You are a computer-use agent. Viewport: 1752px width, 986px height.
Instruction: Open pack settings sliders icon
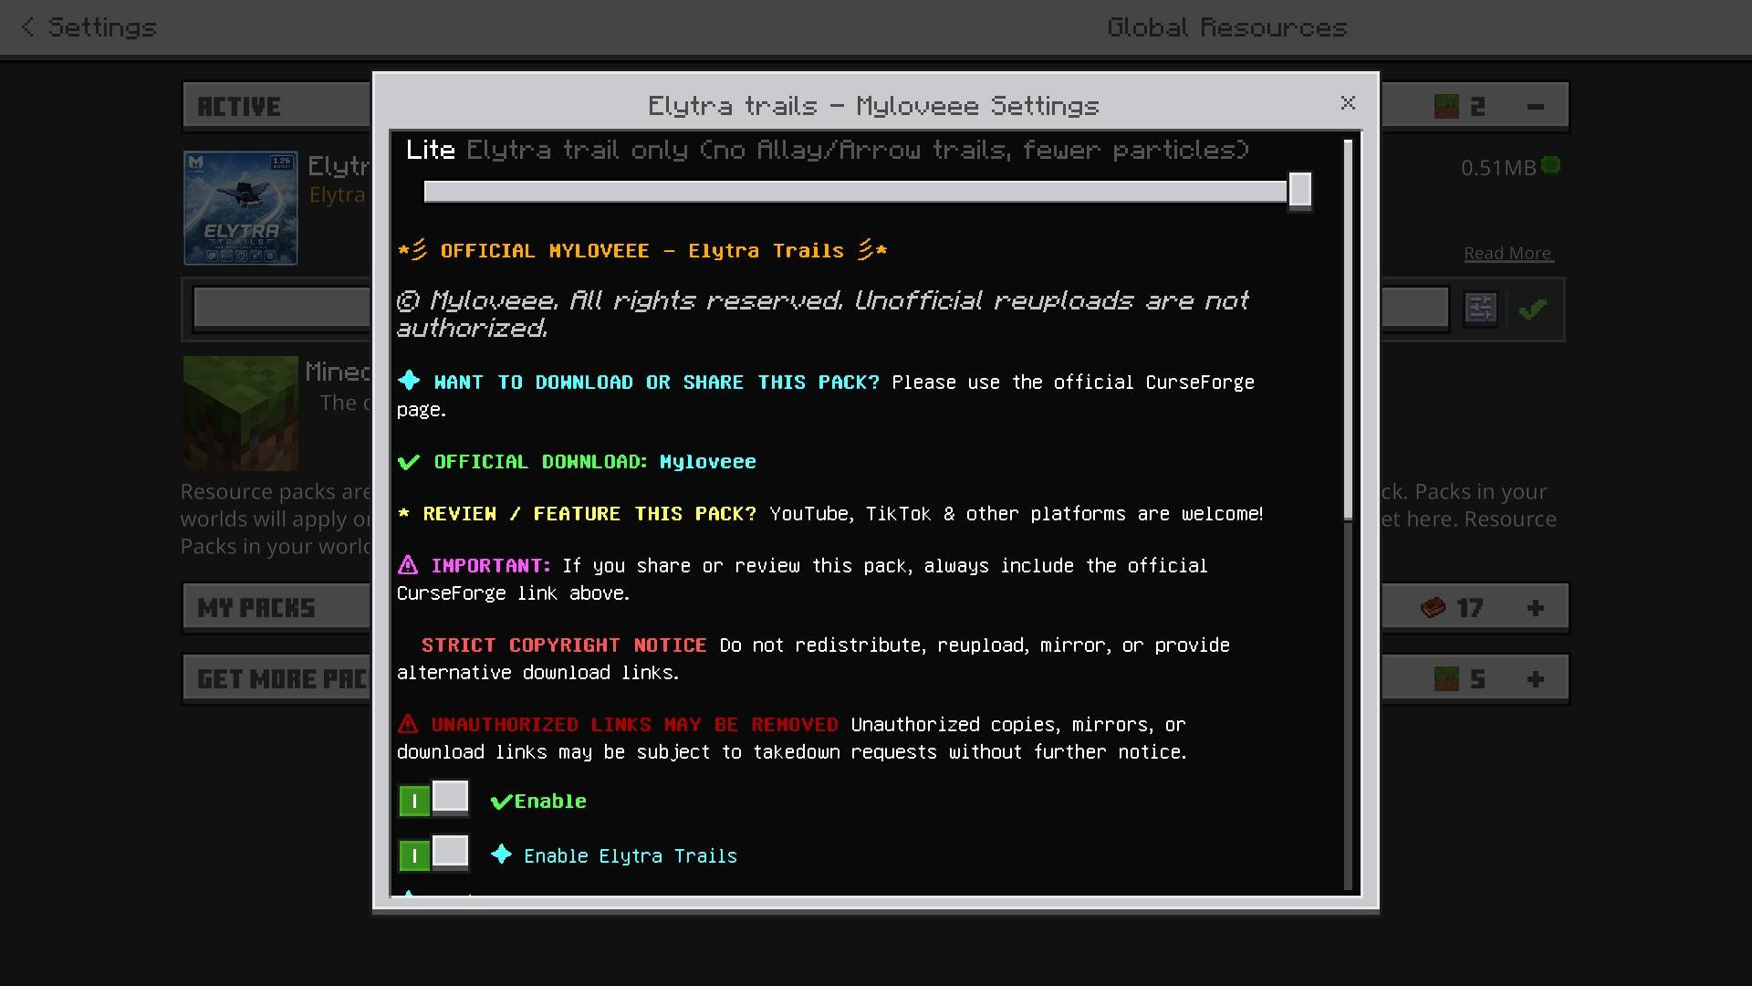[1480, 309]
